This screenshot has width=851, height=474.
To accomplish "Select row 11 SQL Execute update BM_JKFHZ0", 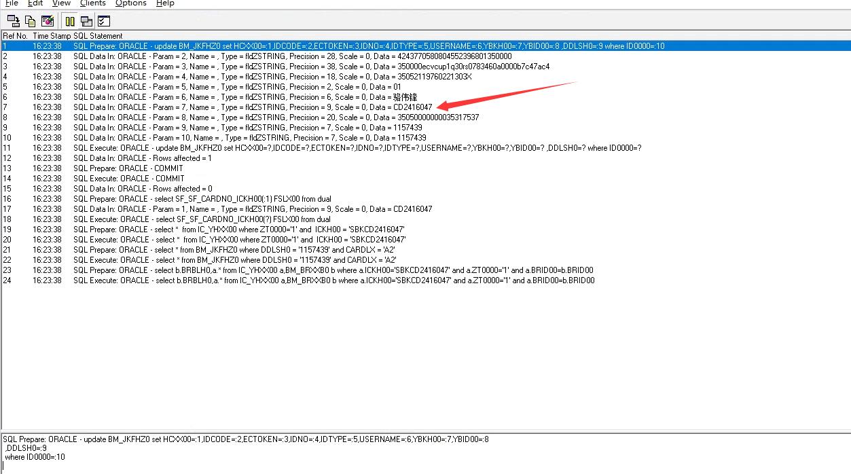I will (x=425, y=148).
